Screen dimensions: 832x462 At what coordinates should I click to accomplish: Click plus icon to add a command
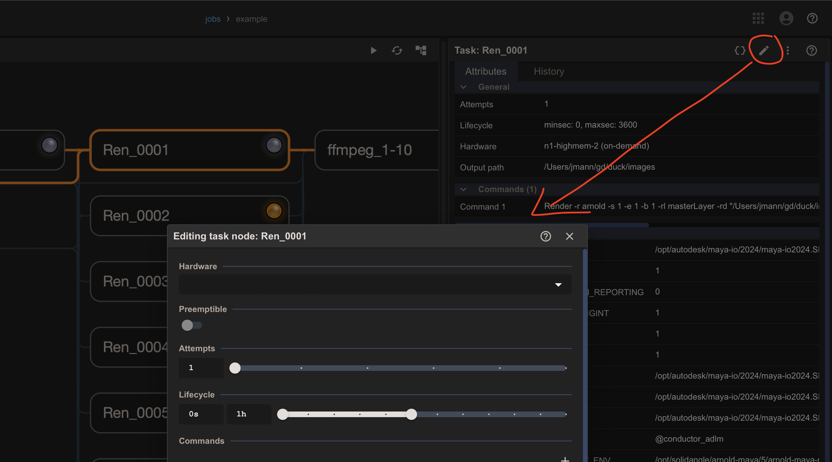coord(565,459)
